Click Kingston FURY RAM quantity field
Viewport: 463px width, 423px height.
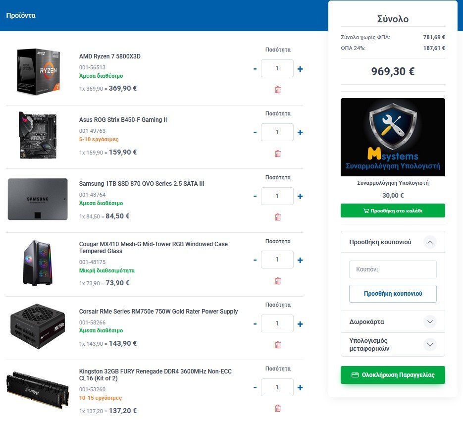click(277, 387)
